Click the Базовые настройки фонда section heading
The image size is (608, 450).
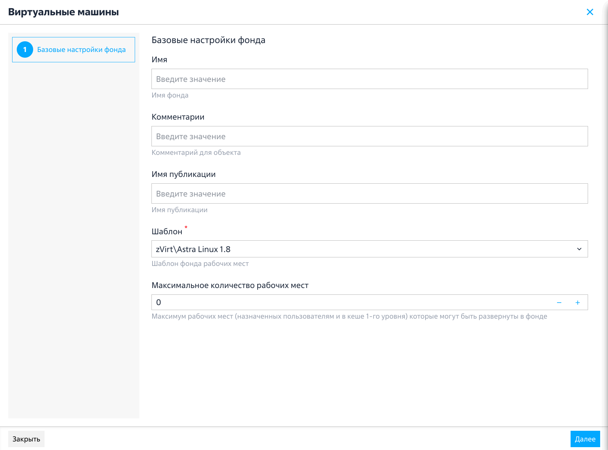[x=208, y=40]
